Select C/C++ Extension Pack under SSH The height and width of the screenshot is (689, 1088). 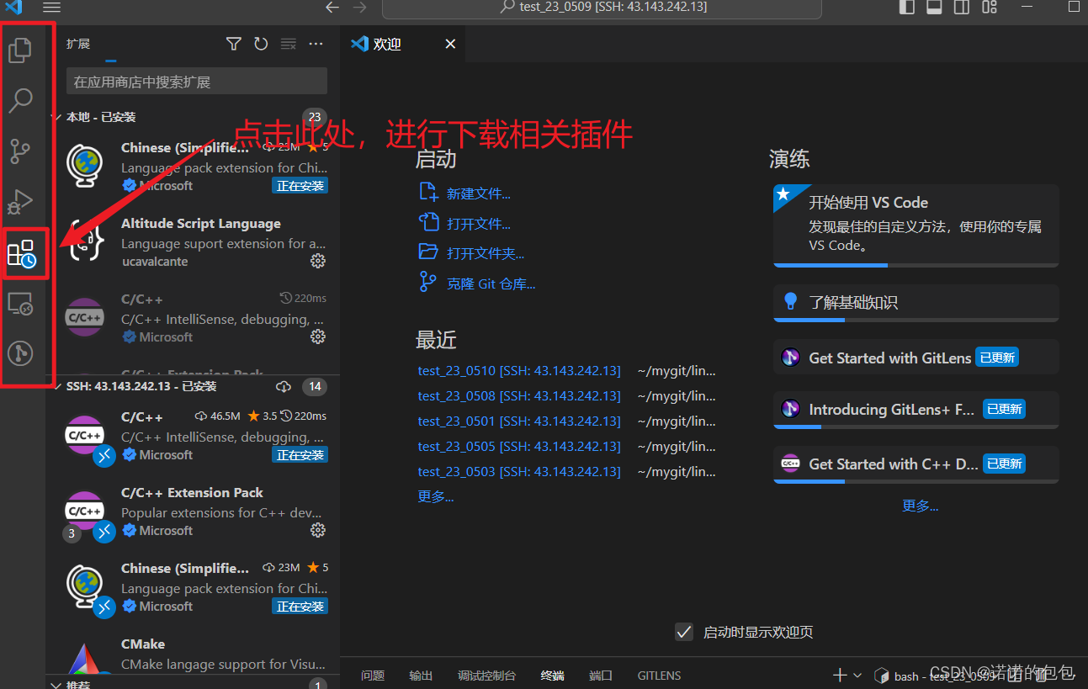194,511
